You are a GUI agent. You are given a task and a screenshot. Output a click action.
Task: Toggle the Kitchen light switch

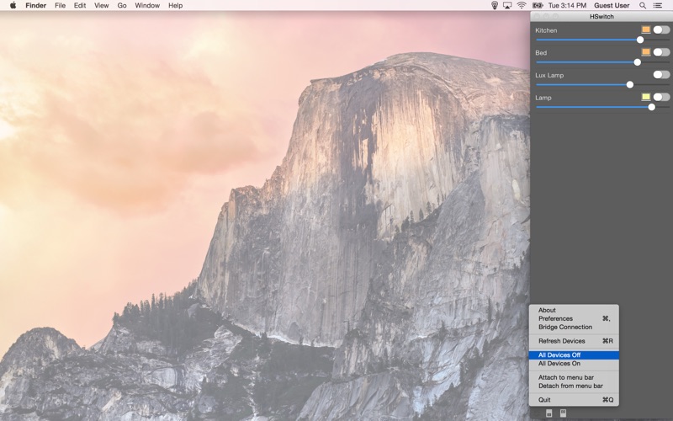click(x=661, y=29)
